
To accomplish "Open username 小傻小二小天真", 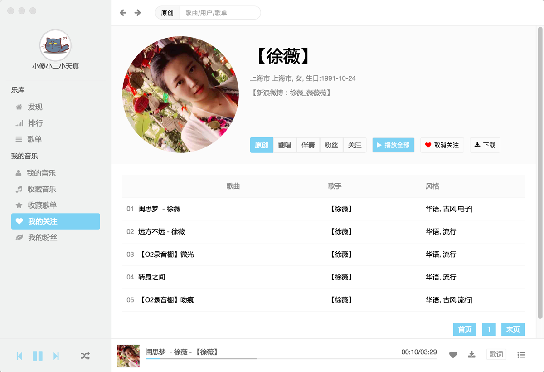I will 55,66.
